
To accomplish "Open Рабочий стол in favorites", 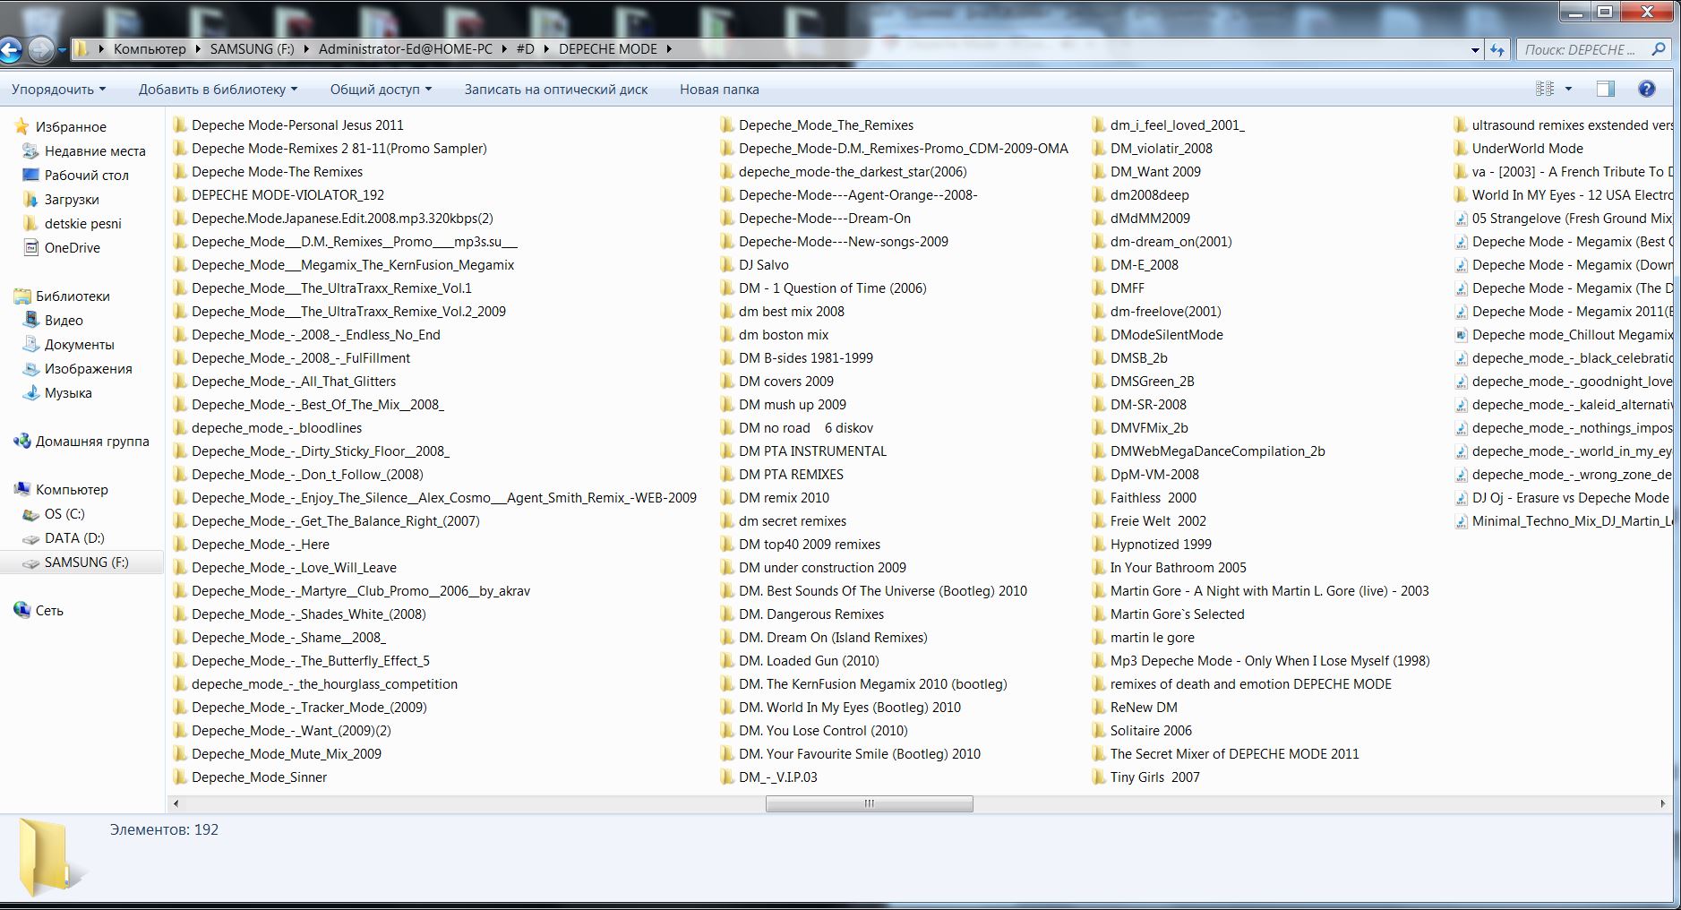I will 87,176.
